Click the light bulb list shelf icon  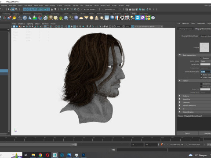click(132, 18)
